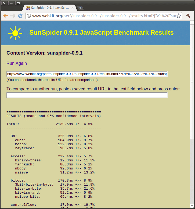
Task: Click the globe site info icon
Action: 29,16
